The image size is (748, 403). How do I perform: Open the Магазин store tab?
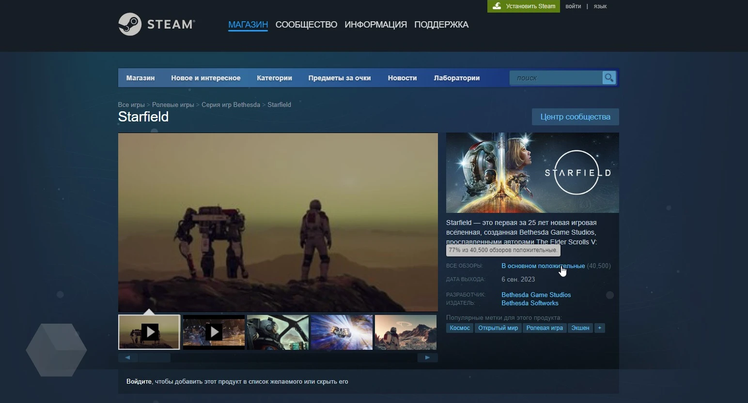tap(140, 78)
